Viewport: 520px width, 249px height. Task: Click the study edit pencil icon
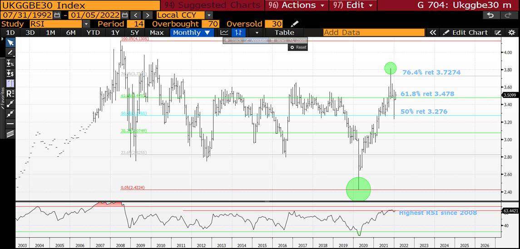click(x=295, y=24)
